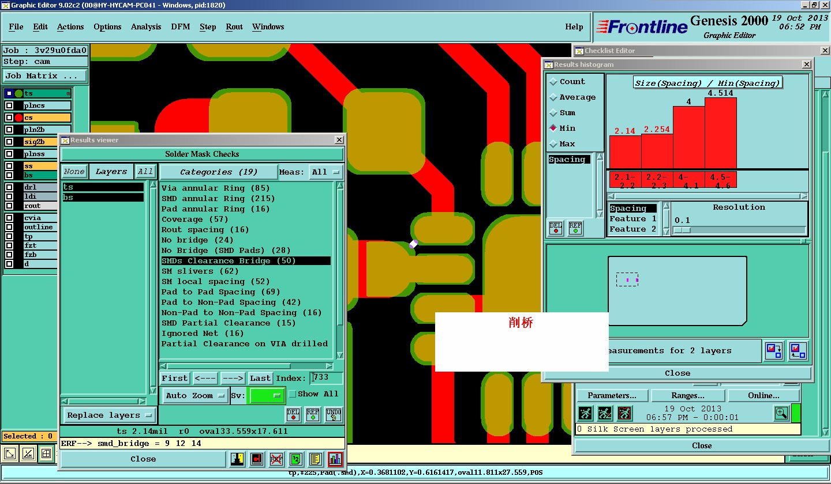Open the Replace layers dropdown
831x484 pixels.
[x=108, y=415]
